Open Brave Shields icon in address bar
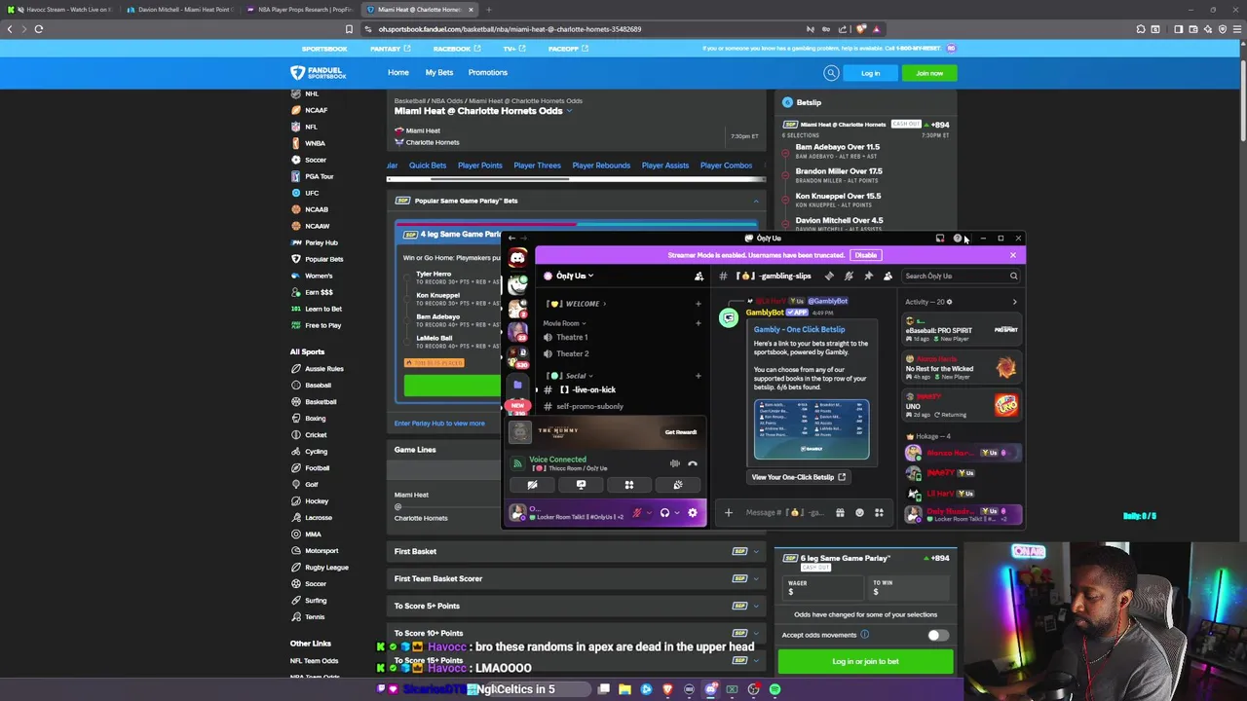Image resolution: width=1247 pixels, height=701 pixels. pyautogui.click(x=861, y=29)
